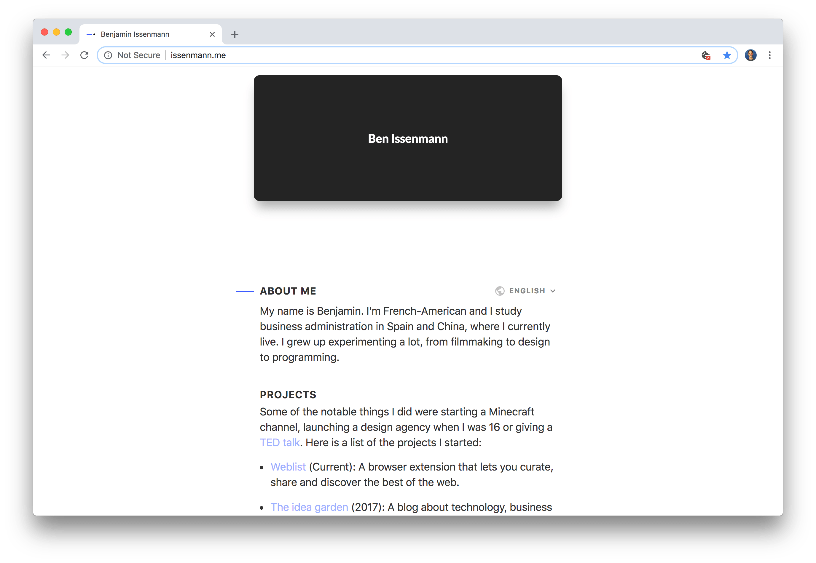816x563 pixels.
Task: Open a new tab with plus button
Action: click(x=235, y=34)
